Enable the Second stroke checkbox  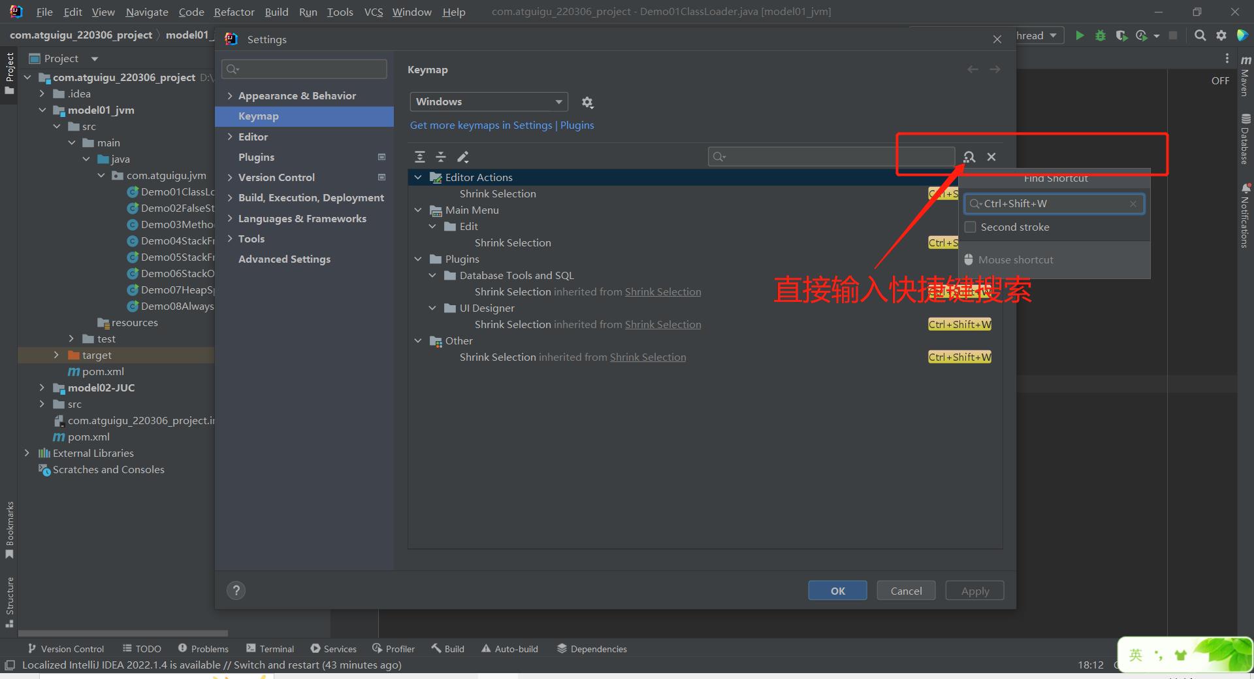[x=971, y=227]
